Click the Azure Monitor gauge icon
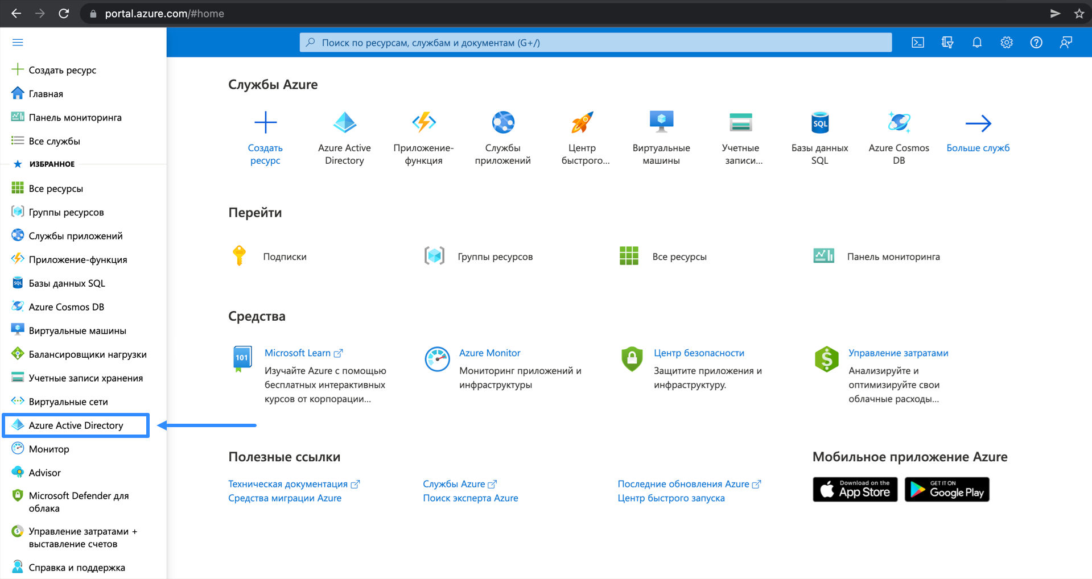1092x579 pixels. (437, 359)
